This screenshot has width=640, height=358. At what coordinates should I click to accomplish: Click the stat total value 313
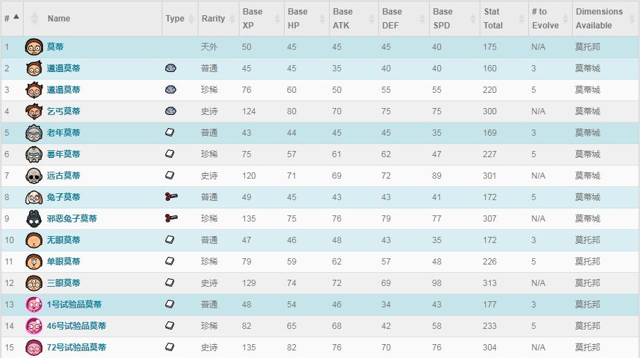(490, 283)
